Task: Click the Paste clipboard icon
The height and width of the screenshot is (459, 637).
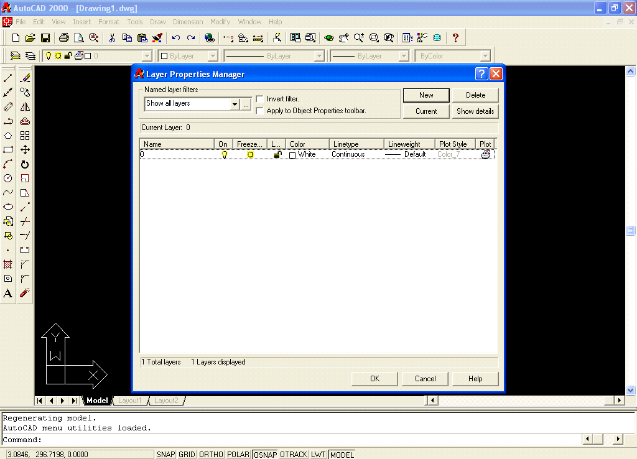Action: [x=142, y=38]
